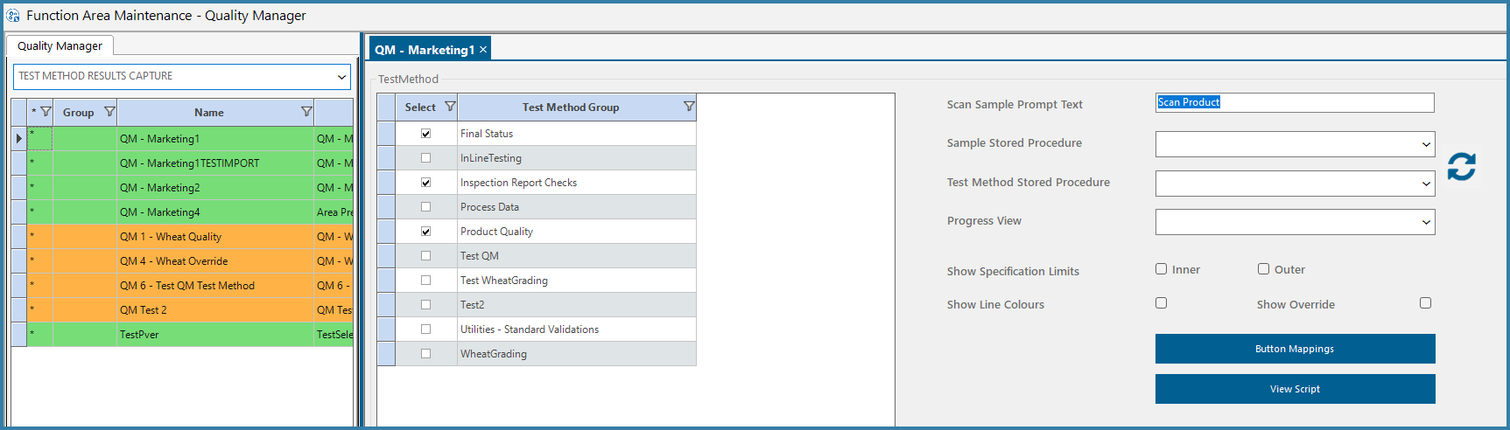Viewport: 1510px width, 430px height.
Task: Open filter icon on Test Method Group header
Action: click(x=689, y=107)
